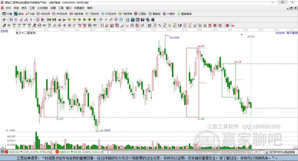Open the 板块 sector view
This screenshot has height=161, width=298.
coord(19,14)
